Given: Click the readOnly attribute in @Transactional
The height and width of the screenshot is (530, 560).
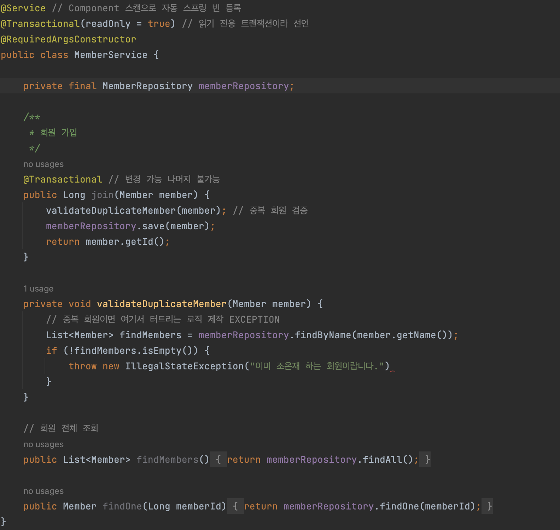Looking at the screenshot, I should [108, 24].
